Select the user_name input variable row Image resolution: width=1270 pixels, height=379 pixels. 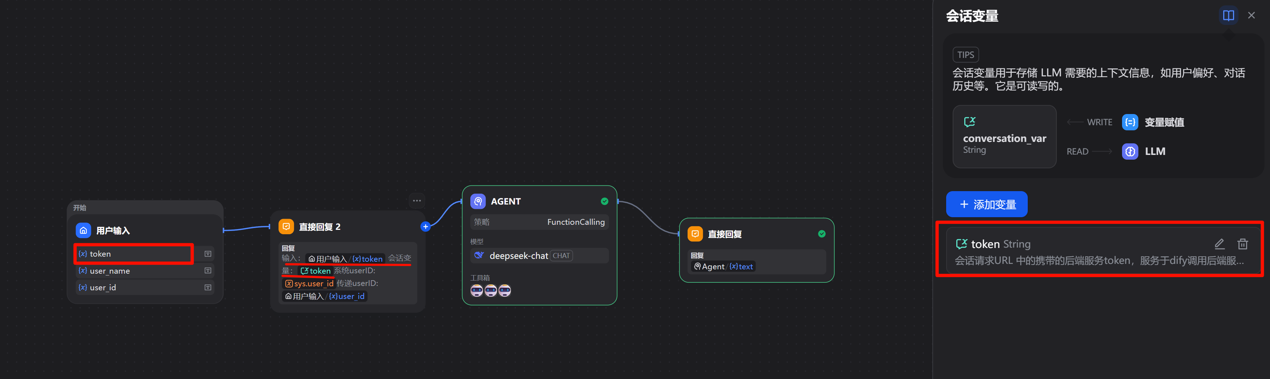point(145,271)
